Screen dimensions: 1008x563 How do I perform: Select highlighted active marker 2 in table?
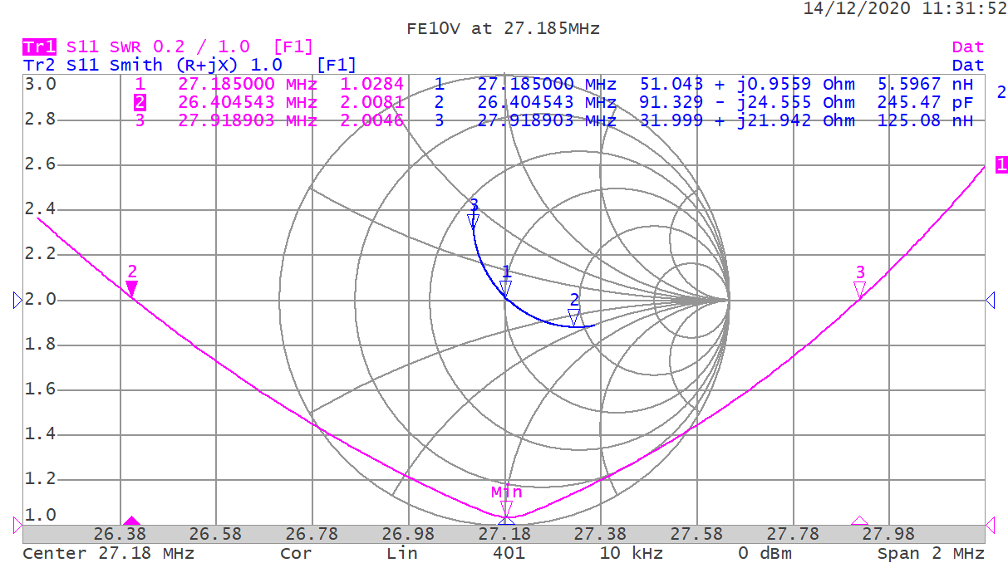pos(140,102)
